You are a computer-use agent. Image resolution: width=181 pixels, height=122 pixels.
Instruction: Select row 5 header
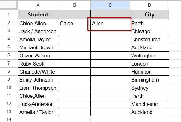pyautogui.click(x=9, y=47)
